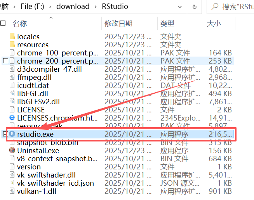Select the resources folder name
254x200 pixels.
33,45
